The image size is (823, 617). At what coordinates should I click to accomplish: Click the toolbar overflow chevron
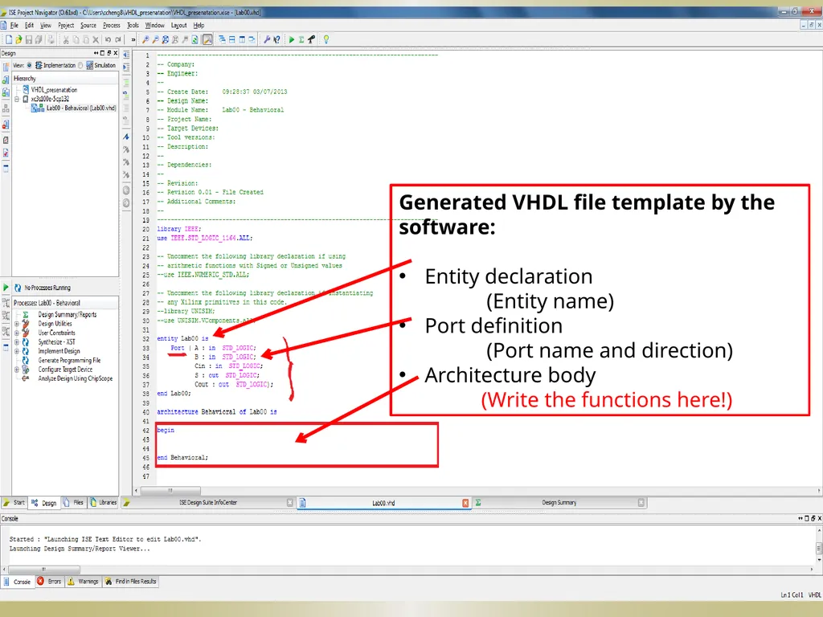click(x=133, y=39)
